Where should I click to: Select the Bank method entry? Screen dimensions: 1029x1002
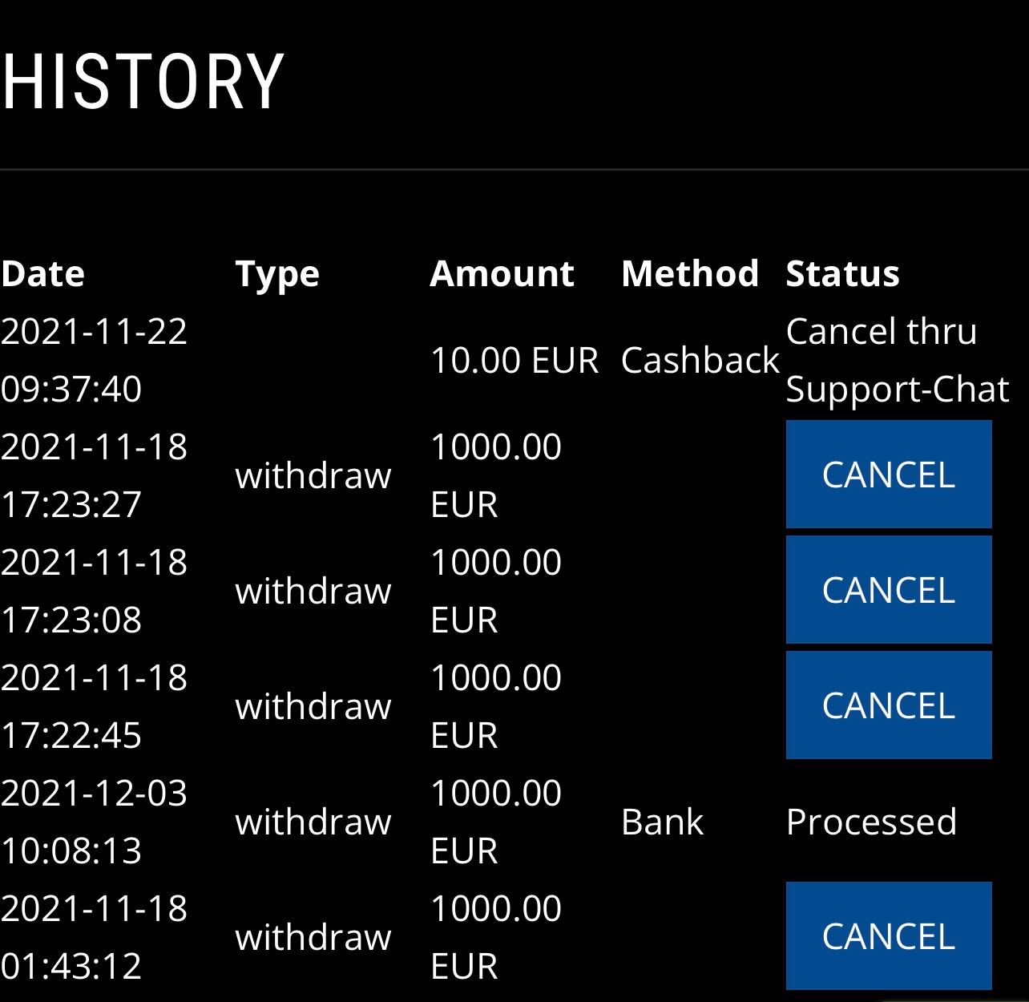pyautogui.click(x=662, y=822)
